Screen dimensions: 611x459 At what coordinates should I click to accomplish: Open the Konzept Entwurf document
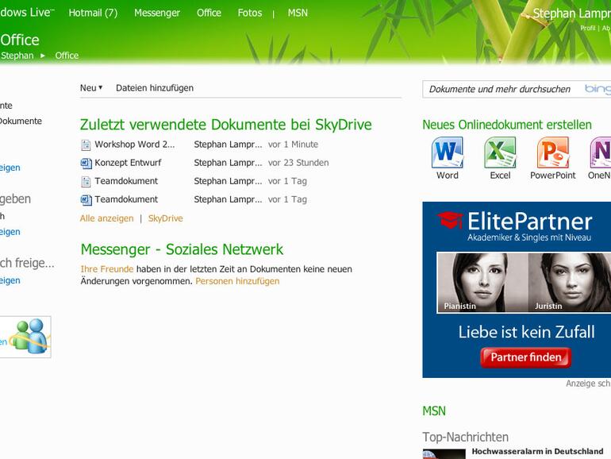[128, 163]
